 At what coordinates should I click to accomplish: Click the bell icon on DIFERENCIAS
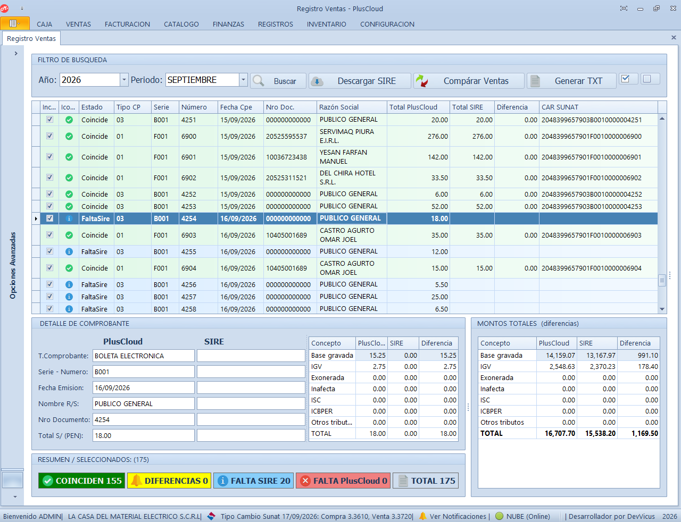pos(137,481)
